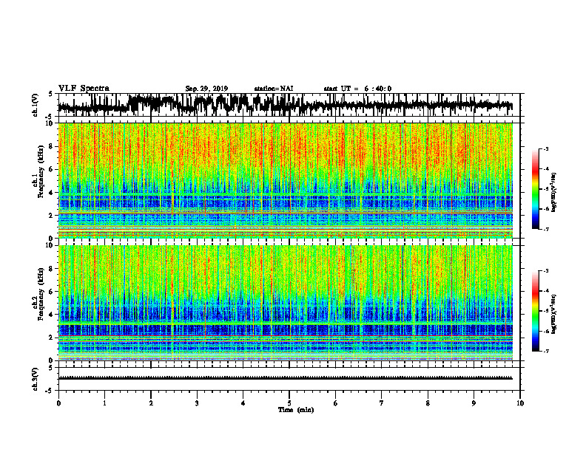586x452 pixels.
Task: Click the "ch.3(V)" waveform axis label
Action: (x=36, y=379)
